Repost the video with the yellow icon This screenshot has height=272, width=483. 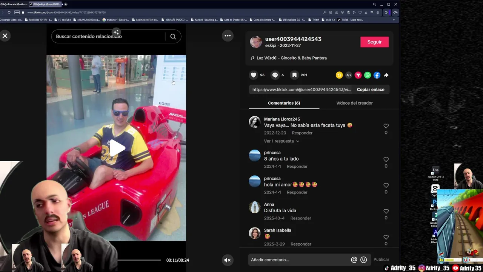(x=339, y=75)
